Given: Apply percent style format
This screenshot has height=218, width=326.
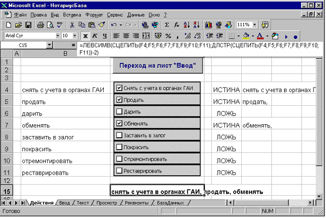Looking at the screenshot, I should pos(168,36).
